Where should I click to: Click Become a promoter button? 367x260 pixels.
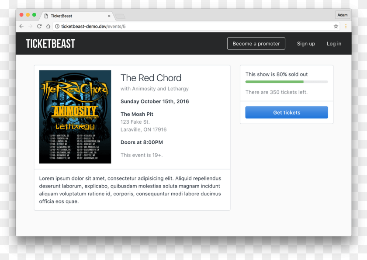point(256,44)
